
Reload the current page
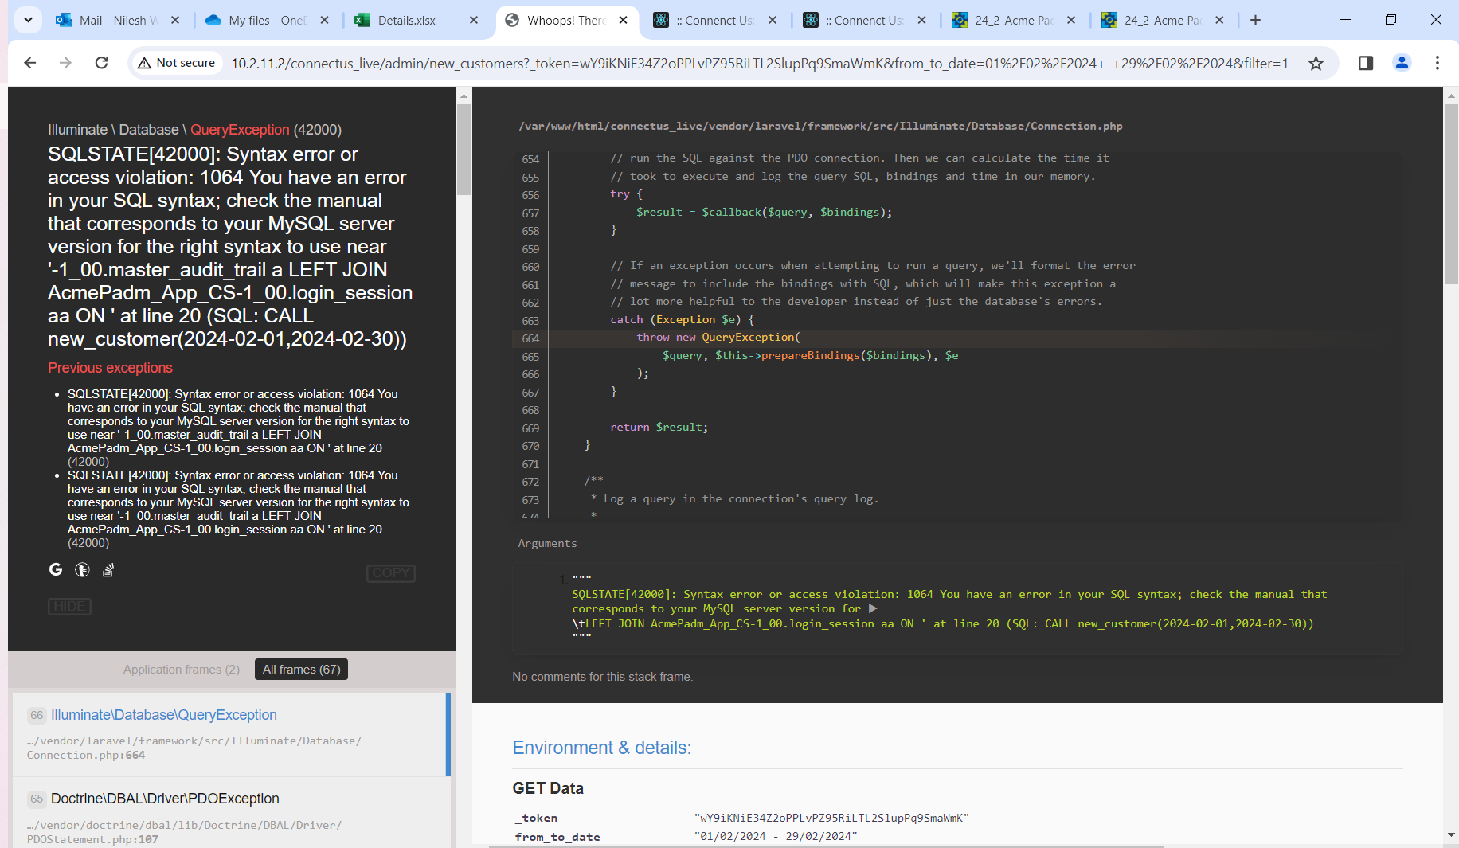(x=101, y=63)
